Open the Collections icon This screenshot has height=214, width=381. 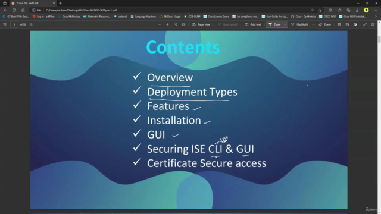tap(348, 10)
